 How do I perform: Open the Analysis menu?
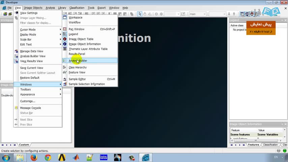pos(50,8)
